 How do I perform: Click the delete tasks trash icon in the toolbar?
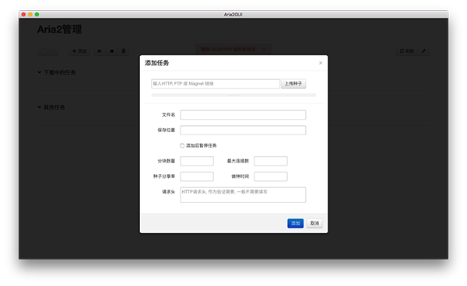[x=124, y=51]
